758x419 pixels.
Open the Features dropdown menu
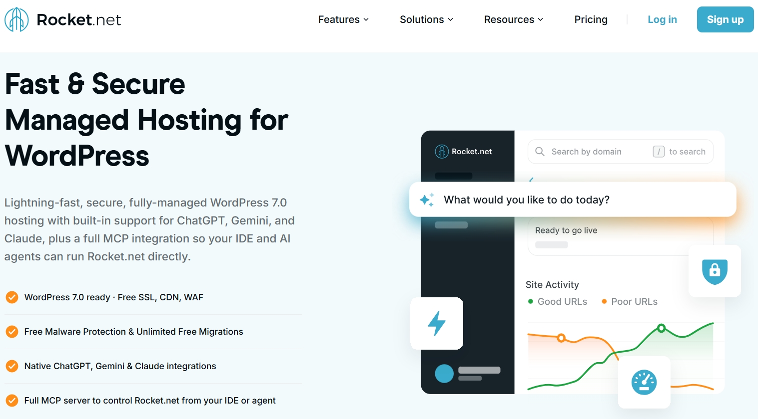pos(343,19)
